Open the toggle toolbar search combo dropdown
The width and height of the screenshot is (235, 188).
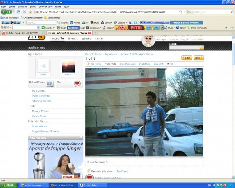pyautogui.click(x=38, y=28)
